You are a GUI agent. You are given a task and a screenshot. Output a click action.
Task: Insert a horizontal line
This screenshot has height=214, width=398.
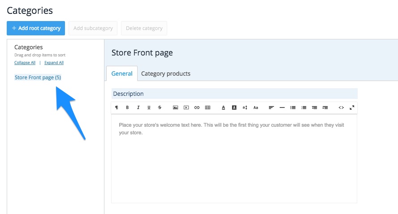pos(282,107)
